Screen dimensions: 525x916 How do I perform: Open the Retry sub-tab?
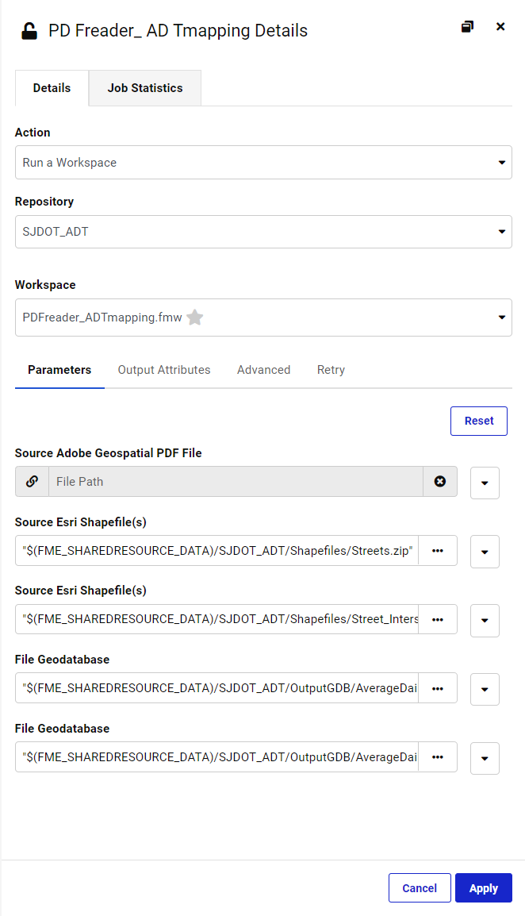pos(331,370)
